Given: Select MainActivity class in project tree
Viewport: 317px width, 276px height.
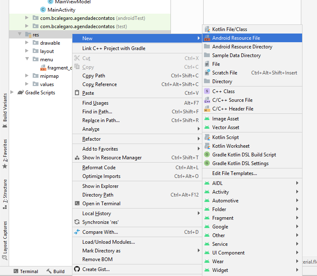Looking at the screenshot, I should tap(61, 10).
